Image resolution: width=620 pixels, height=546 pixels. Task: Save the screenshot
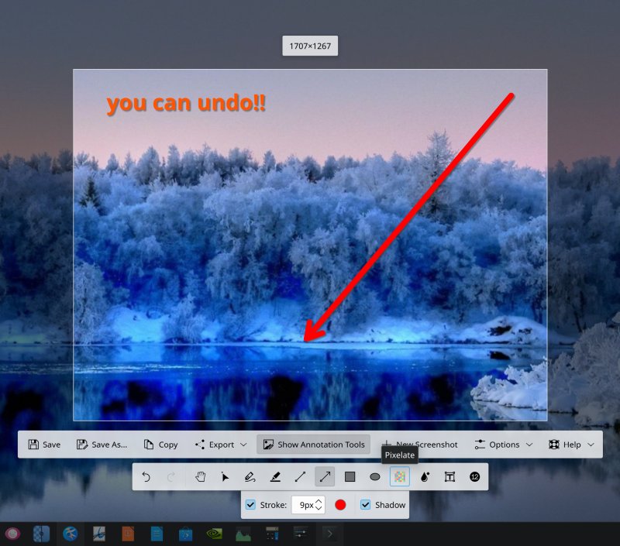[44, 445]
